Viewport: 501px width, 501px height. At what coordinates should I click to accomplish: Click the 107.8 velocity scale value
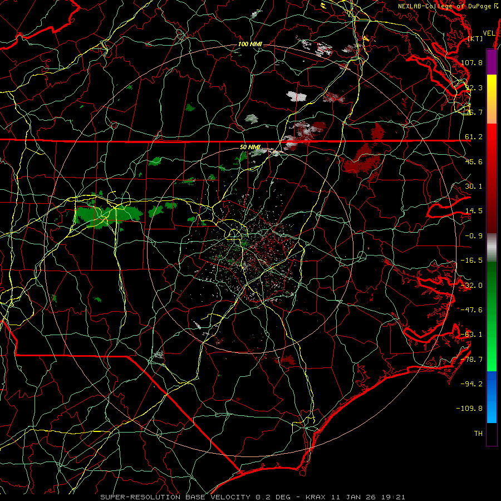pyautogui.click(x=471, y=62)
